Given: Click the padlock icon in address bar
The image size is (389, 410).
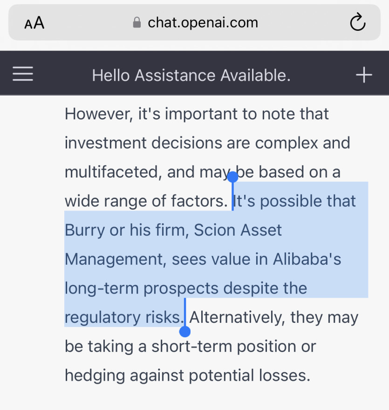Looking at the screenshot, I should click(137, 23).
